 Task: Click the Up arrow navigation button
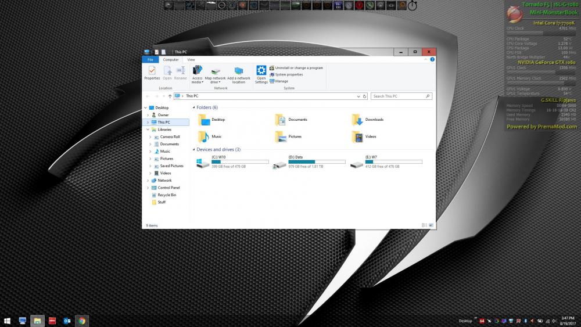(x=169, y=96)
